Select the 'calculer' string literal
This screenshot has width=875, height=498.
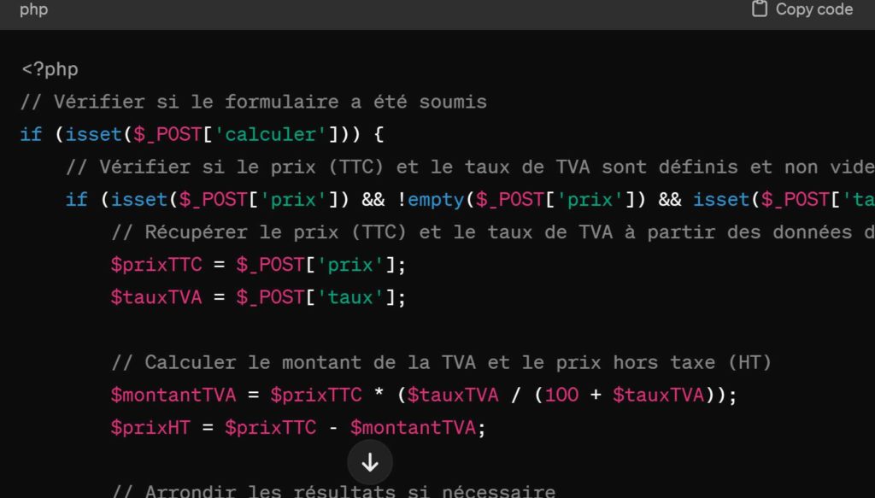coord(270,134)
